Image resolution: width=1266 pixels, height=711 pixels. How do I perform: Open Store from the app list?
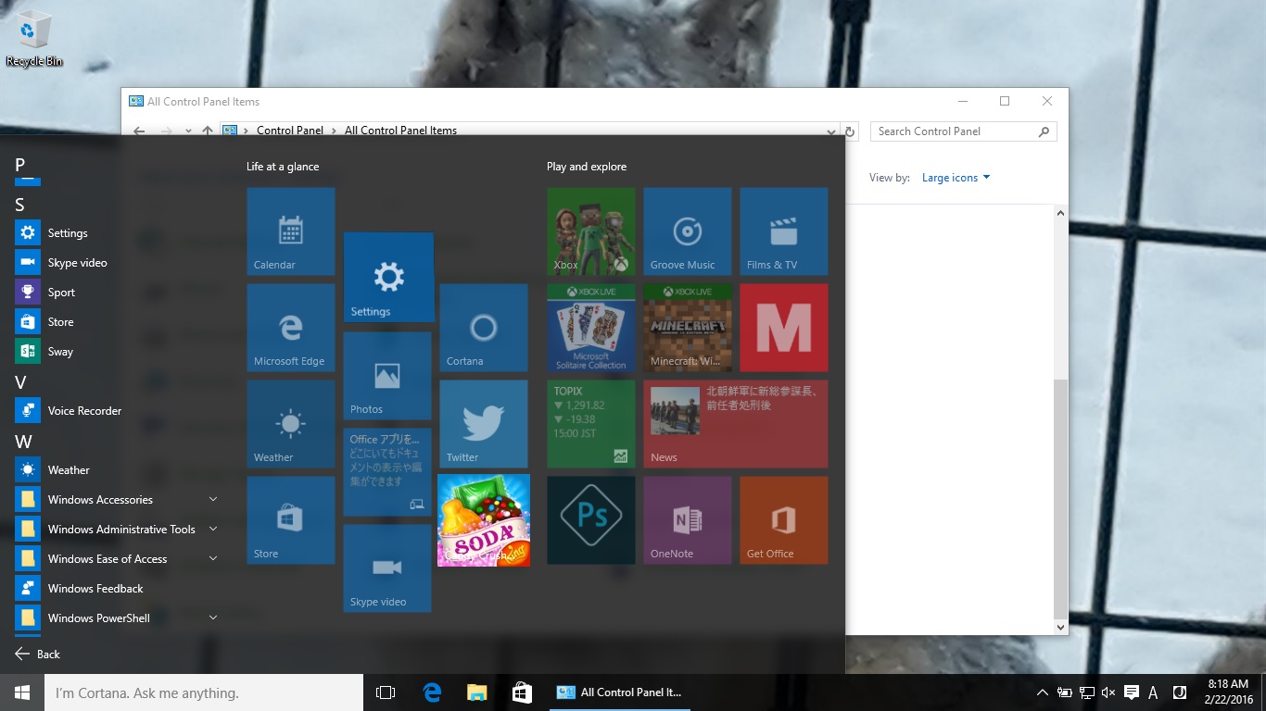(117, 322)
